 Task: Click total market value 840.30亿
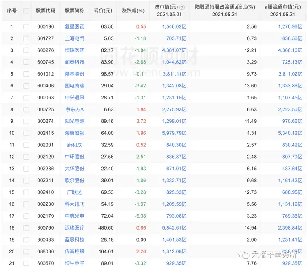click(x=176, y=145)
